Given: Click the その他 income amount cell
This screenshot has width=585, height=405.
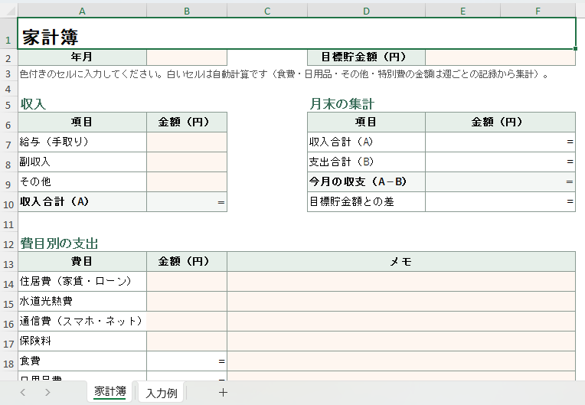Looking at the screenshot, I should tap(187, 182).
